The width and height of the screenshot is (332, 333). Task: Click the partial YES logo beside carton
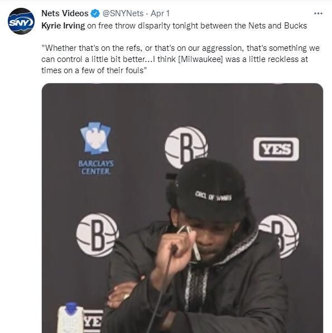[x=94, y=321]
